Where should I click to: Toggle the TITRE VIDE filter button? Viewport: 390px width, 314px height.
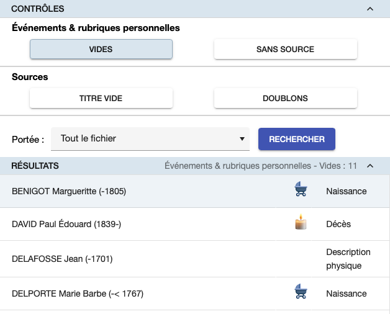(x=101, y=98)
